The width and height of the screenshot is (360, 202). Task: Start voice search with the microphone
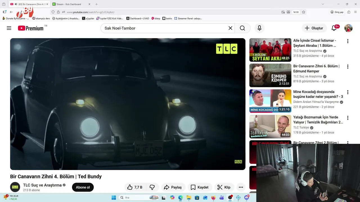click(x=259, y=28)
